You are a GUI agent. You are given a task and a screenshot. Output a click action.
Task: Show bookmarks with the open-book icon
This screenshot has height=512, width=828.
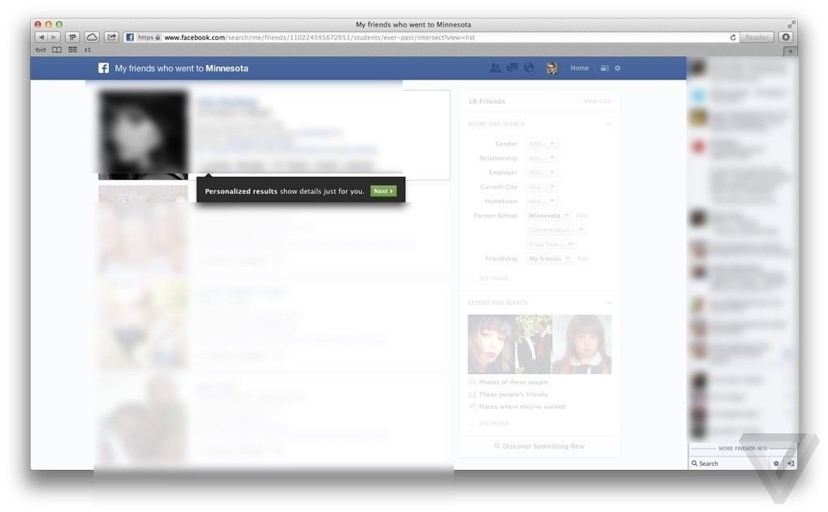(57, 49)
